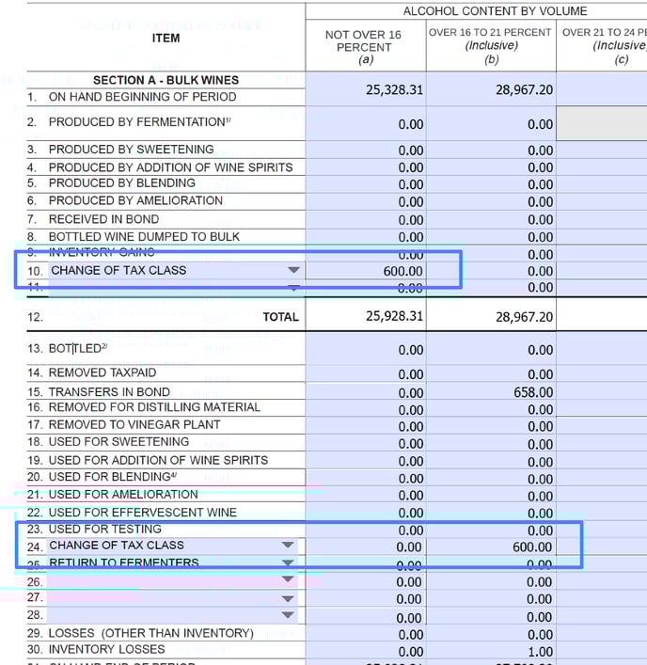Image resolution: width=647 pixels, height=665 pixels.
Task: Click Inventory Gains column (b) field
Action: click(x=491, y=254)
